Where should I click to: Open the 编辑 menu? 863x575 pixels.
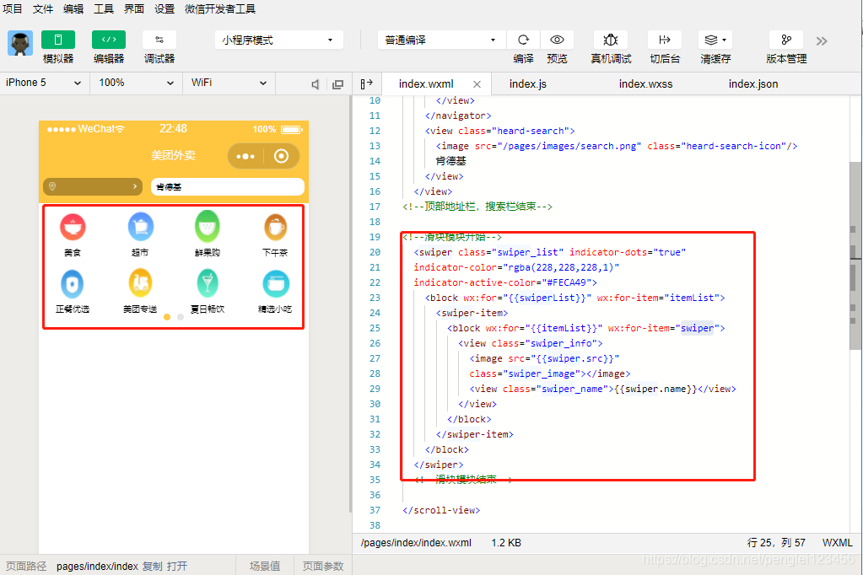click(73, 8)
